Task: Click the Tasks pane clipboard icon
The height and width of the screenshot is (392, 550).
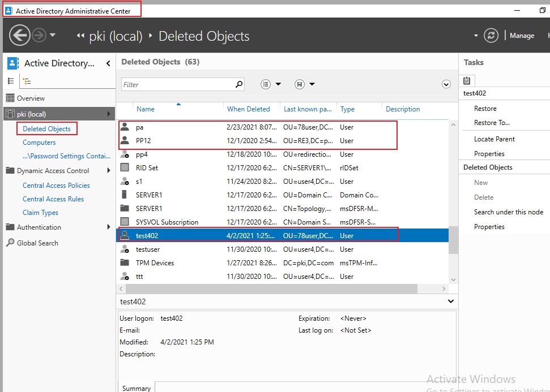Action: point(467,80)
